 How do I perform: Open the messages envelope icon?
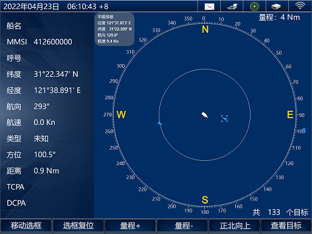click(x=209, y=7)
